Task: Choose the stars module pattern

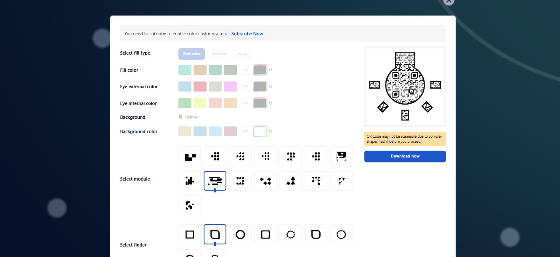Action: [x=291, y=157]
